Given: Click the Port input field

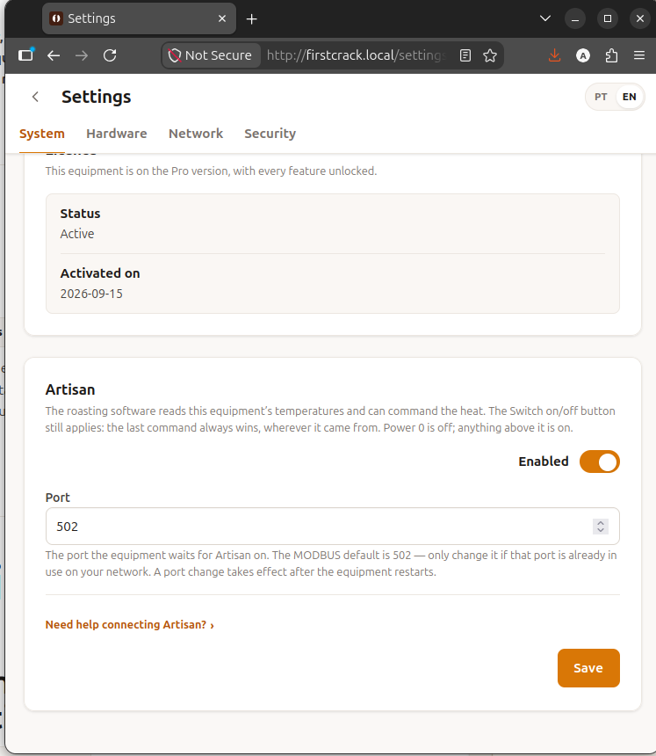Looking at the screenshot, I should [332, 526].
